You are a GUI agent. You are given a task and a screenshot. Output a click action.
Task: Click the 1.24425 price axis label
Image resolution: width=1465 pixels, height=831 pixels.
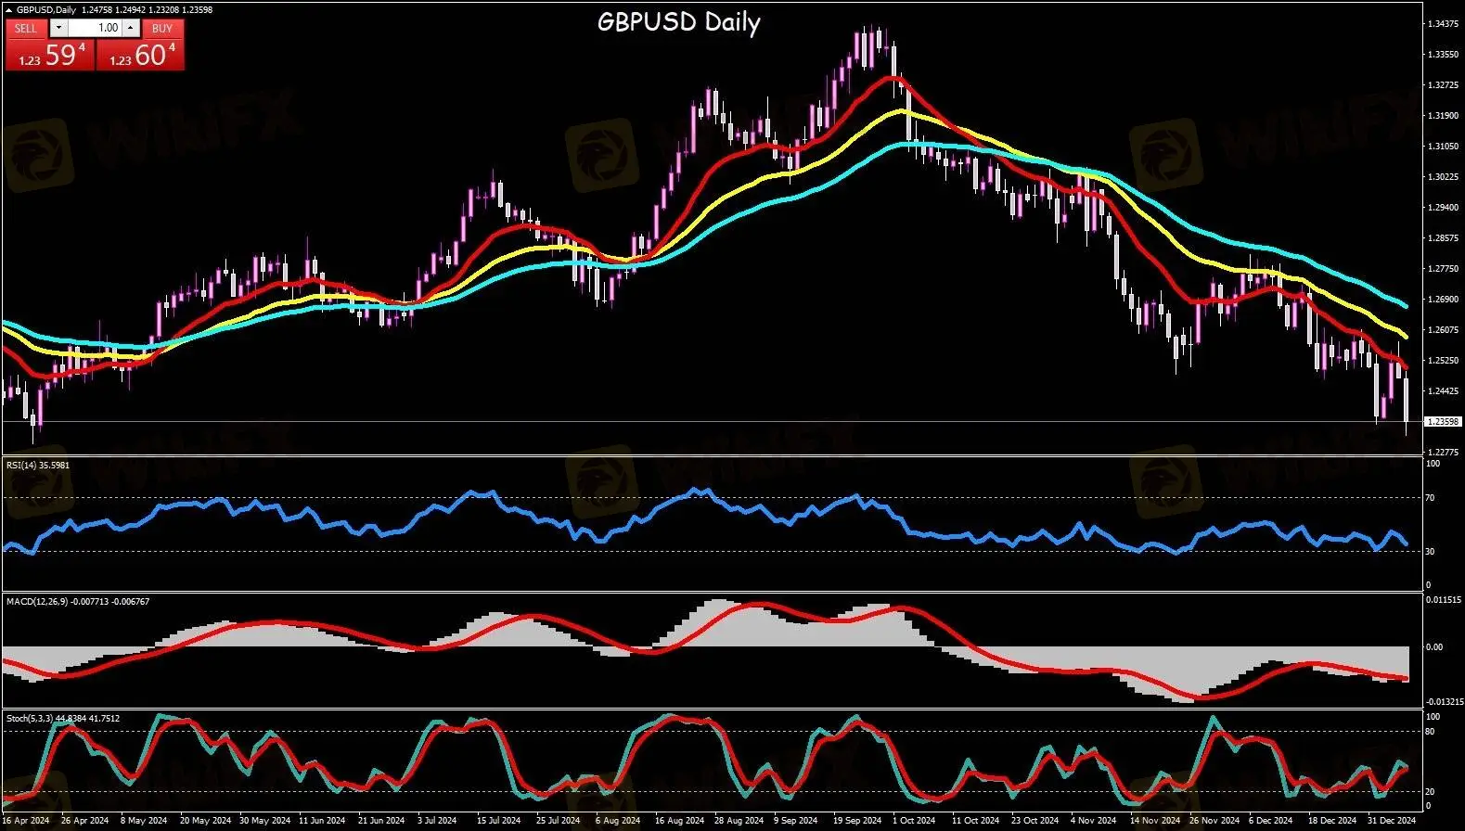(x=1442, y=391)
